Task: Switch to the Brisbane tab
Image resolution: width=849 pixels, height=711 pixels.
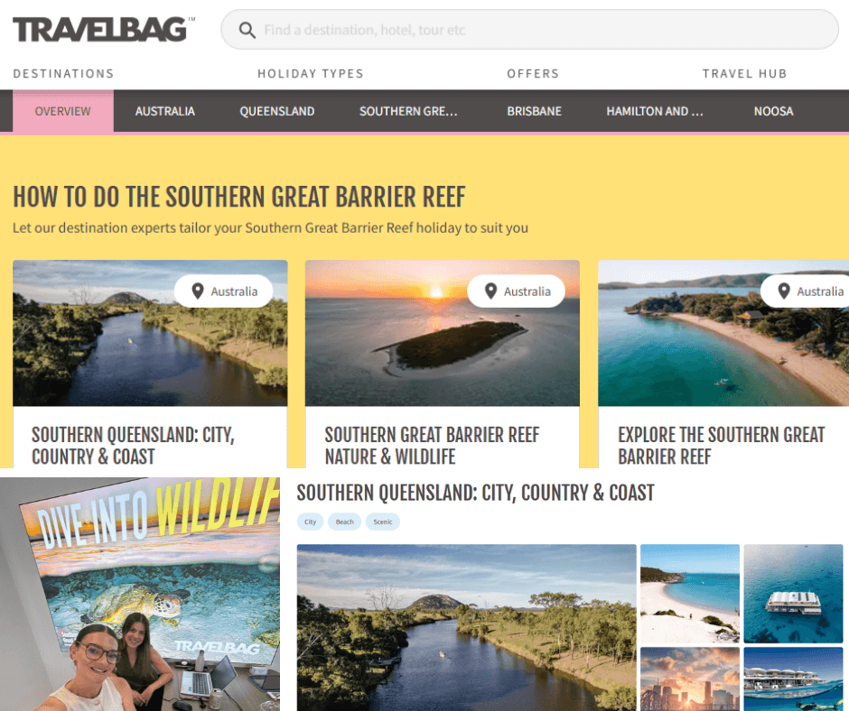Action: [x=534, y=111]
